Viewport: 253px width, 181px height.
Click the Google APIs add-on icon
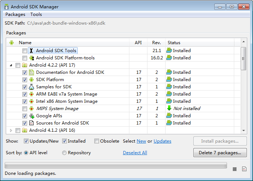tap(32, 116)
